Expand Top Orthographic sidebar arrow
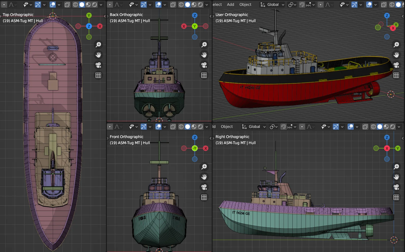This screenshot has width=405, height=252. coord(104,16)
